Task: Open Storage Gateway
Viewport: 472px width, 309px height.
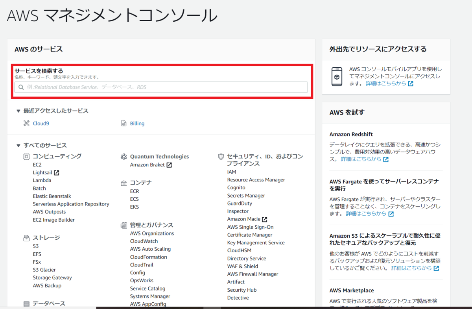Action: point(52,278)
